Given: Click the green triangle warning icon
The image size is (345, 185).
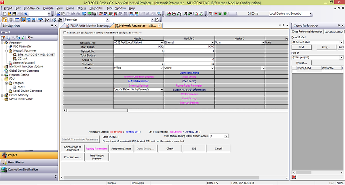Looking at the screenshot, I should tap(220, 13).
